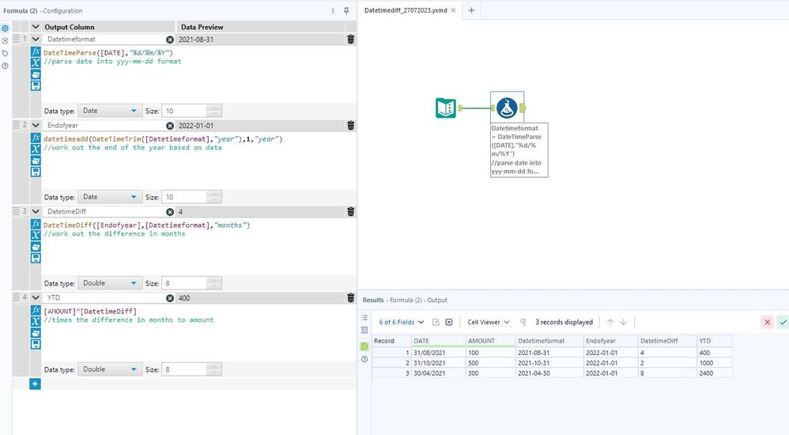Screen dimensions: 789x435
Task: Select the Formula flask tool on canvas
Action: [x=507, y=108]
